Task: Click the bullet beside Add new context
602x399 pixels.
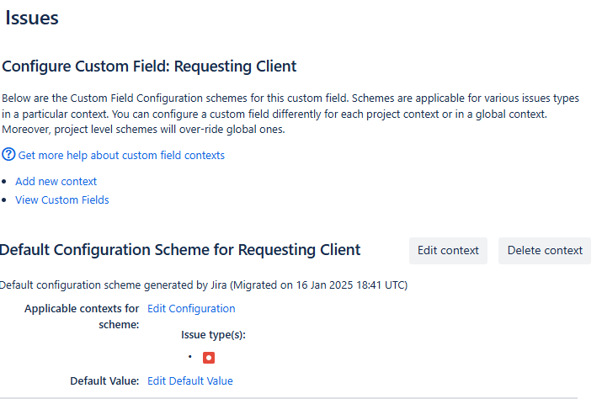Action: coord(5,182)
